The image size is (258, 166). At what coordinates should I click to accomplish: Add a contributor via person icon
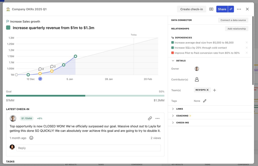(197, 79)
